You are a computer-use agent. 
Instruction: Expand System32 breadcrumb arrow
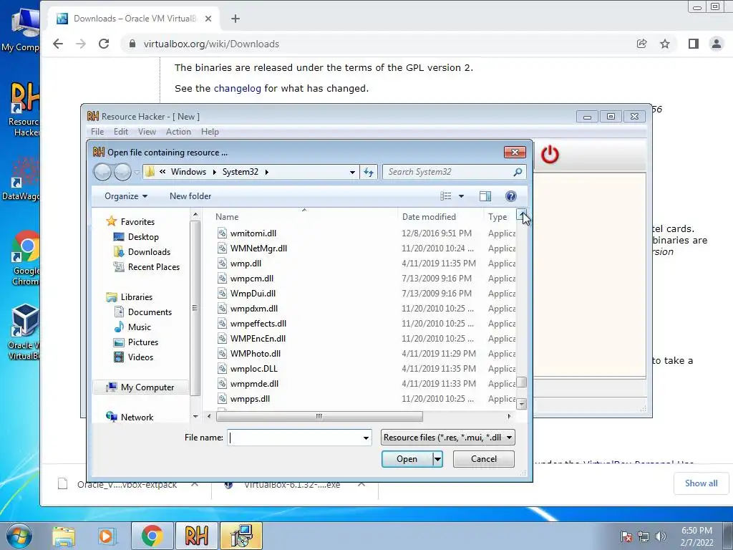click(267, 172)
